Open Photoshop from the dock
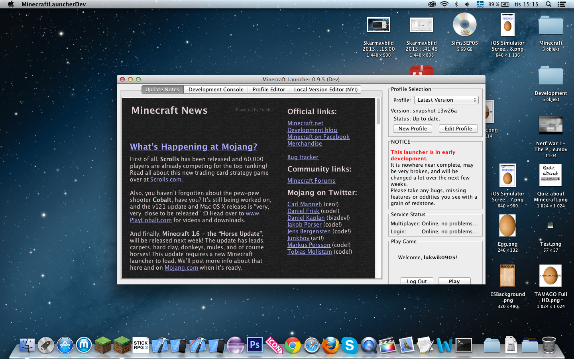574x359 pixels. pos(255,345)
